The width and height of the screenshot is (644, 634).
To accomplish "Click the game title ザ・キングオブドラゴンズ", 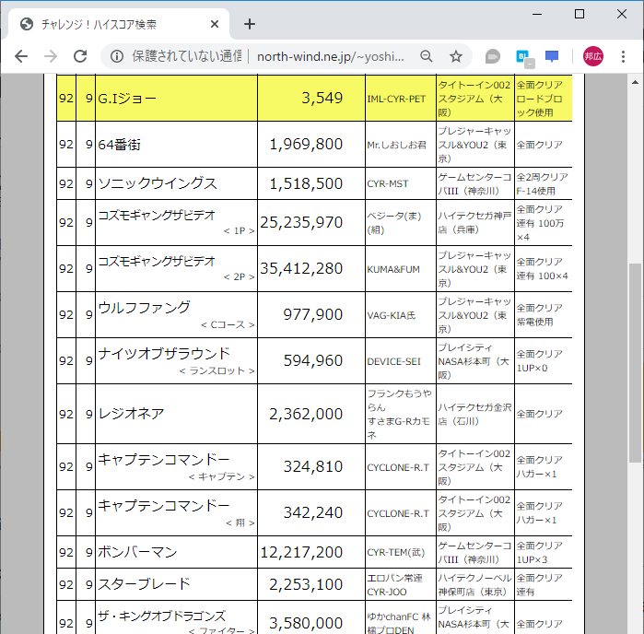I will (x=162, y=616).
